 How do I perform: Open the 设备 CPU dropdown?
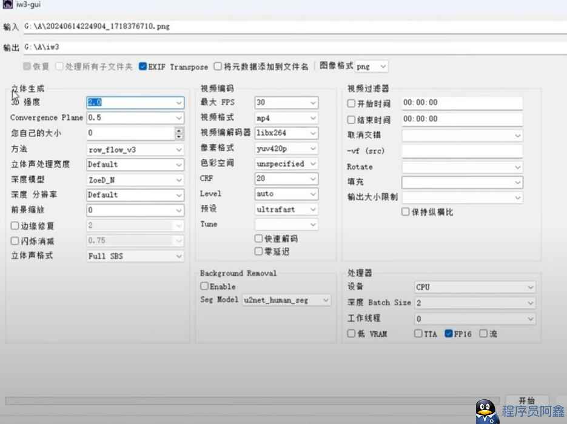click(x=474, y=287)
